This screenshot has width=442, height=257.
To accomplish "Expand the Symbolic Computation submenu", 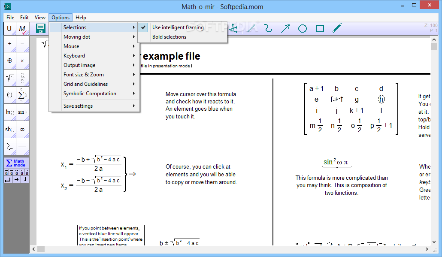I will pyautogui.click(x=94, y=94).
